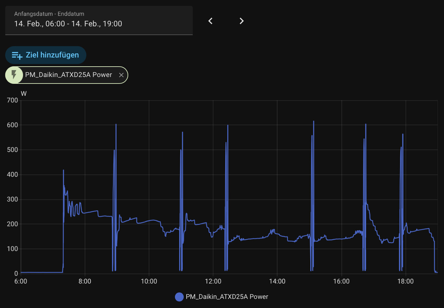Click the list-plus icon in Ziel hinzufügen
The width and height of the screenshot is (444, 308).
(x=17, y=55)
